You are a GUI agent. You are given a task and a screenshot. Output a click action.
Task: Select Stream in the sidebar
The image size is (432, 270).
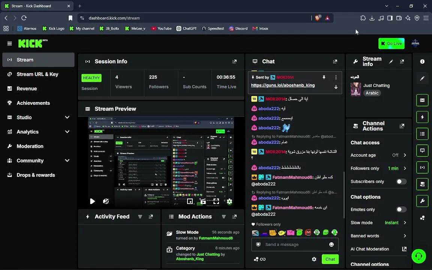click(38, 60)
